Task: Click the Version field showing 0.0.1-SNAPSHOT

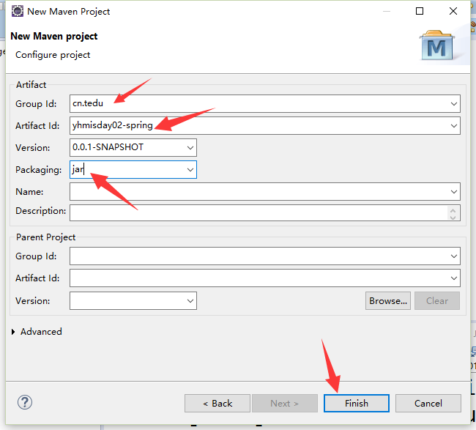Action: (x=133, y=147)
